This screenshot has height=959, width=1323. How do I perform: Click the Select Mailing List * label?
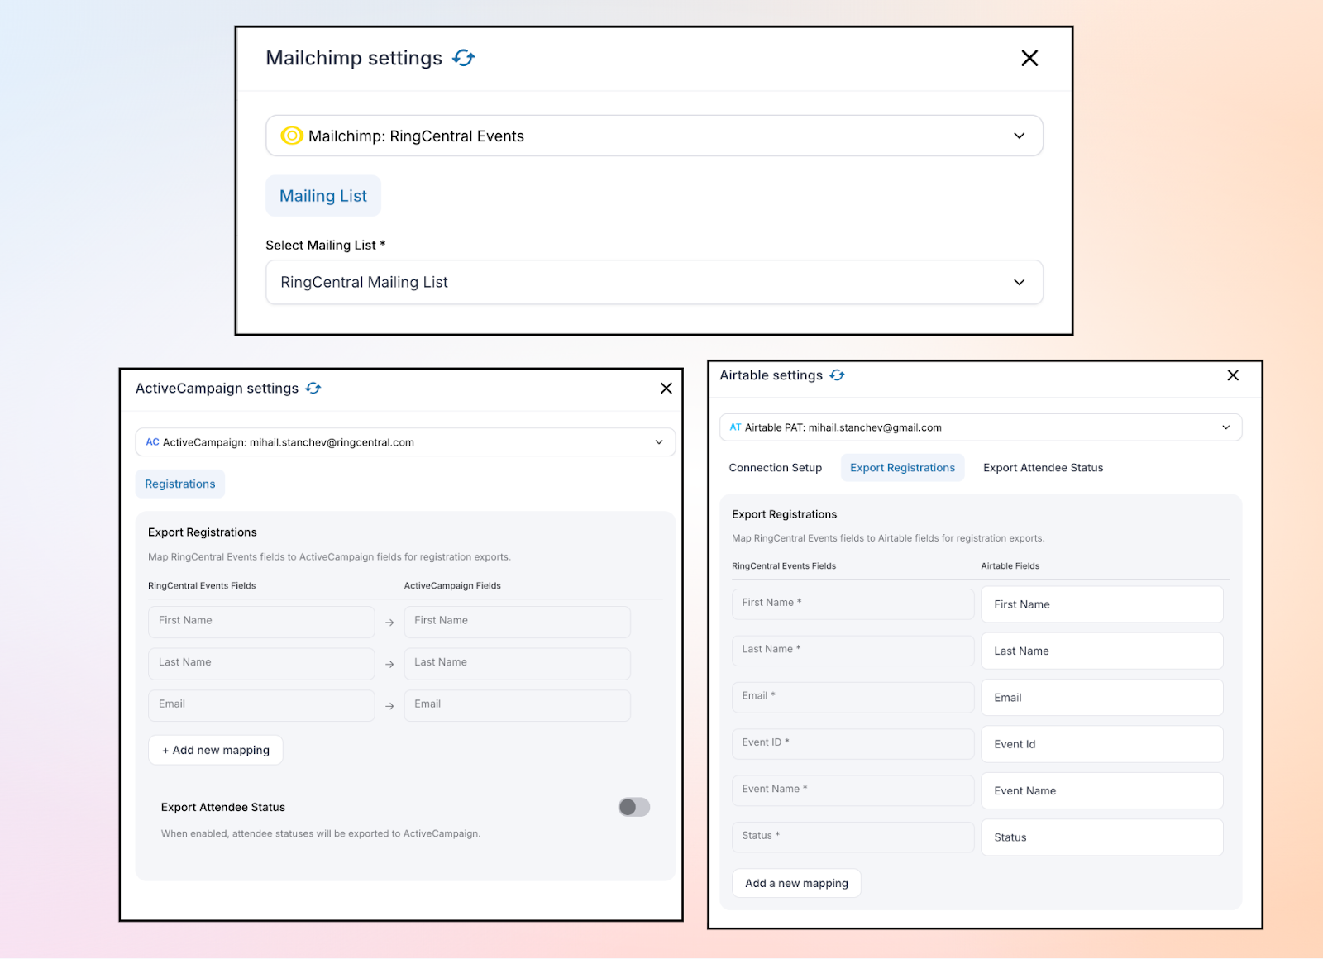pyautogui.click(x=326, y=246)
